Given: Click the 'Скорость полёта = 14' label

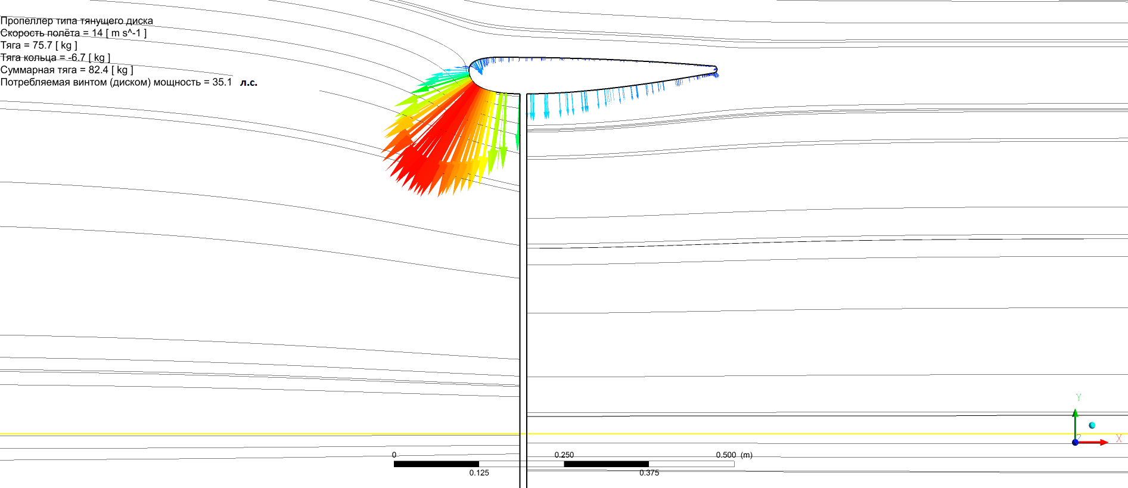Looking at the screenshot, I should point(73,33).
